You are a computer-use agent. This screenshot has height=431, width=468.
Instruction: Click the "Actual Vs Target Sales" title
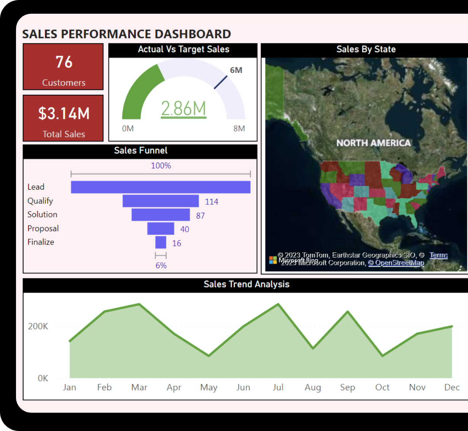pyautogui.click(x=183, y=49)
